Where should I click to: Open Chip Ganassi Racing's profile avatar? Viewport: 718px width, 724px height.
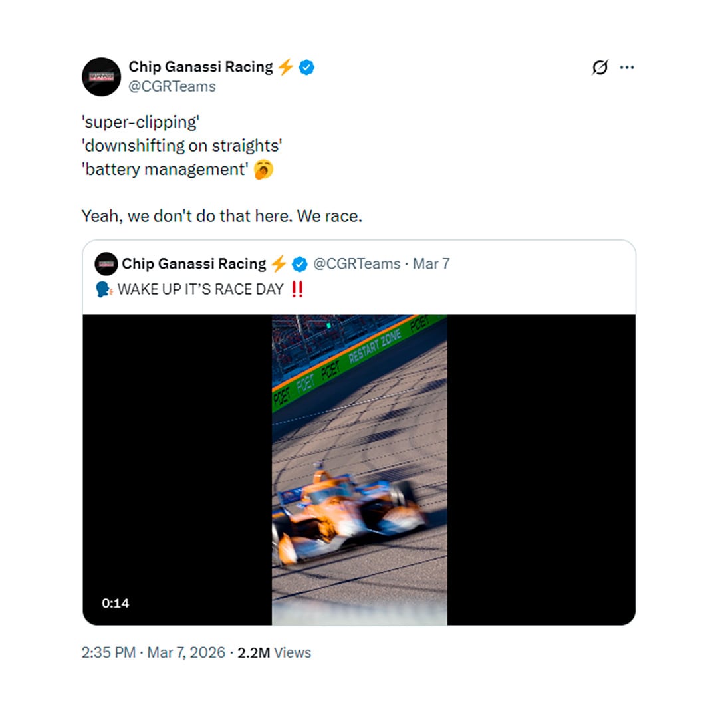100,76
